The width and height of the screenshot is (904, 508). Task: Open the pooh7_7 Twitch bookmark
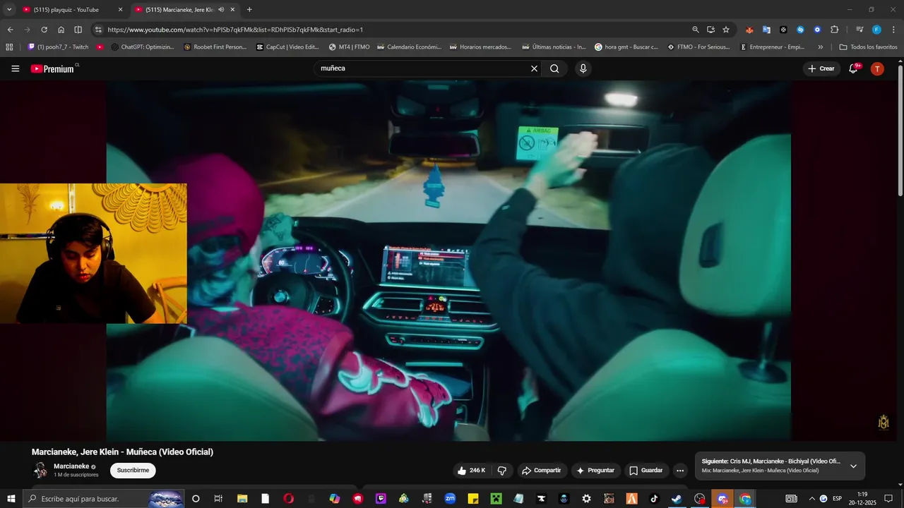(x=58, y=47)
